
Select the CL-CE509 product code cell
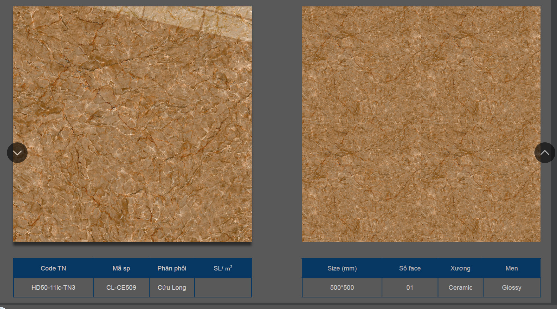click(121, 287)
